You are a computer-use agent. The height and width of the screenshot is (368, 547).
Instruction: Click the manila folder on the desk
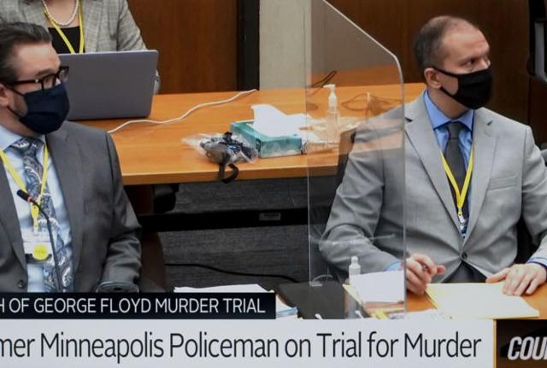pos(482,301)
